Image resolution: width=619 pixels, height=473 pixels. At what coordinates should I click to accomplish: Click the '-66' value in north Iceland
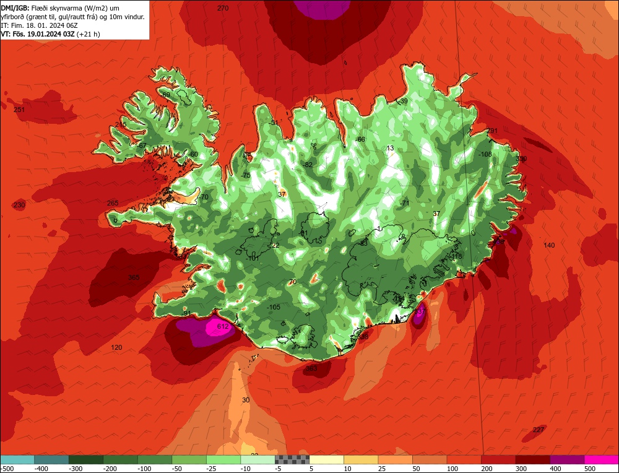tap(360, 139)
